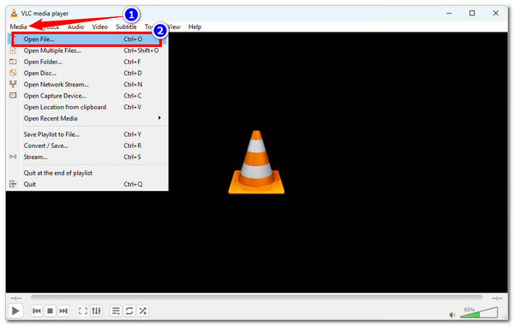Adjust the volume slider at 65%
Viewport: 514px width, 326px height.
click(x=479, y=312)
